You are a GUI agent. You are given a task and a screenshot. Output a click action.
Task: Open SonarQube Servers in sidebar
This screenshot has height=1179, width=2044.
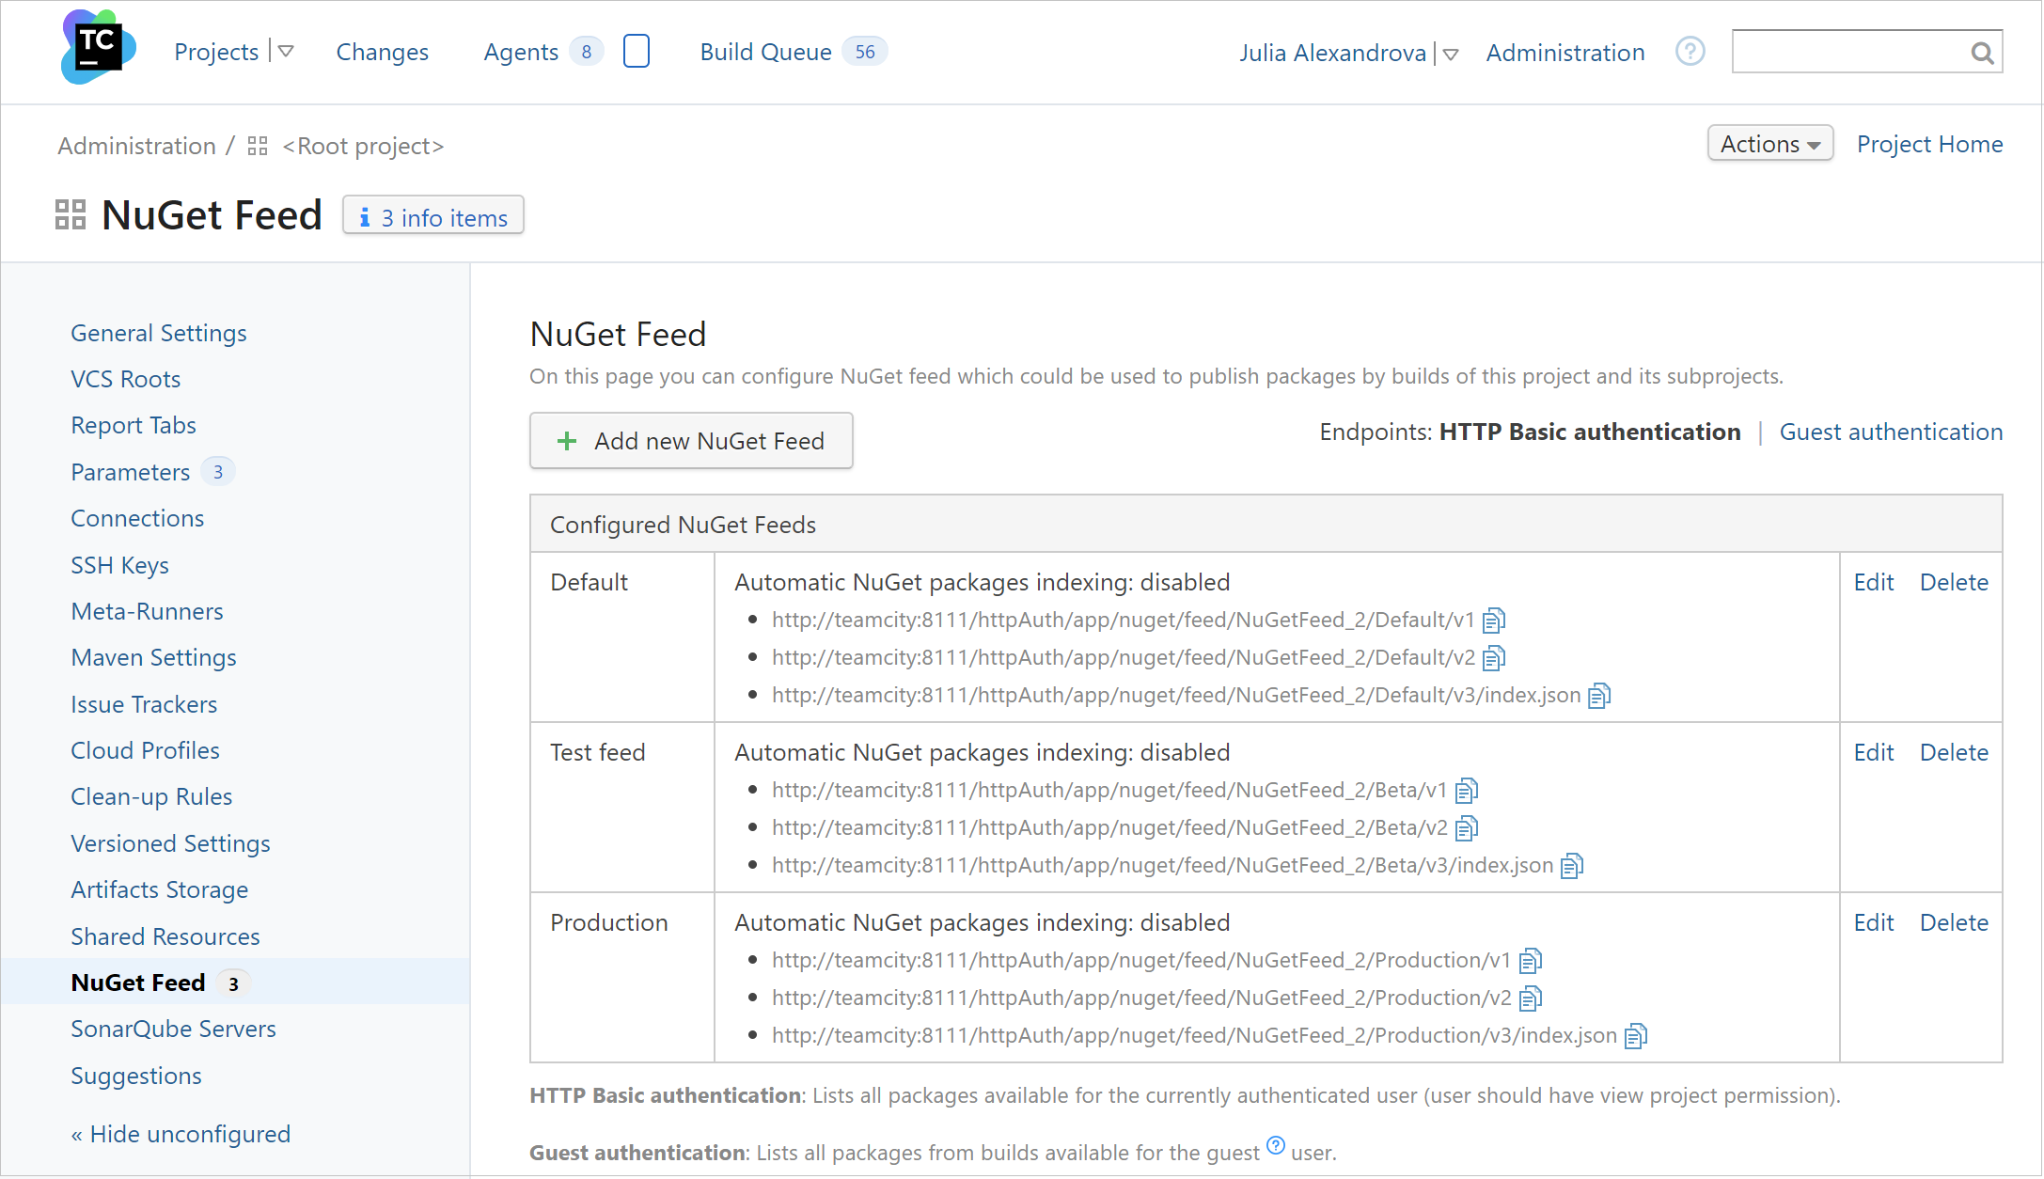click(x=174, y=1029)
